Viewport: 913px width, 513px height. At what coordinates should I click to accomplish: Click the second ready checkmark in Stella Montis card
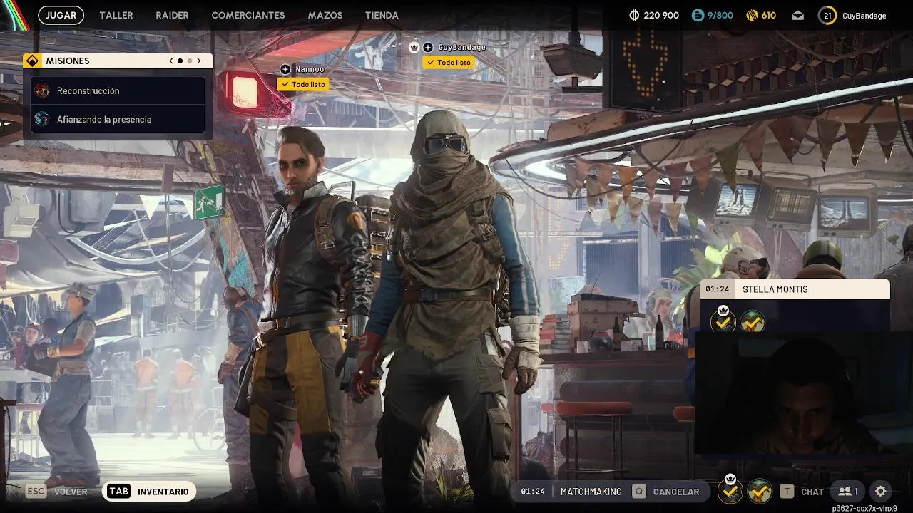753,322
